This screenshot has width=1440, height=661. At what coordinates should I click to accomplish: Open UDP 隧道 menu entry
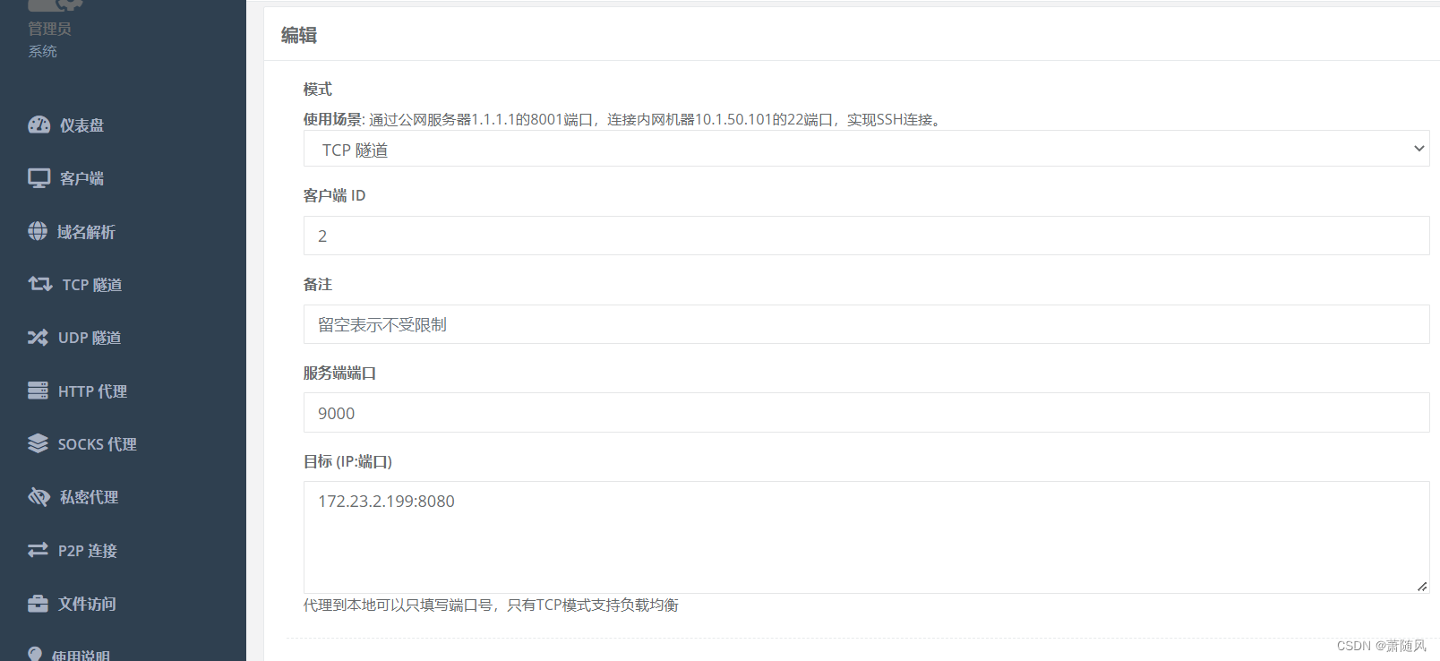pyautogui.click(x=90, y=338)
